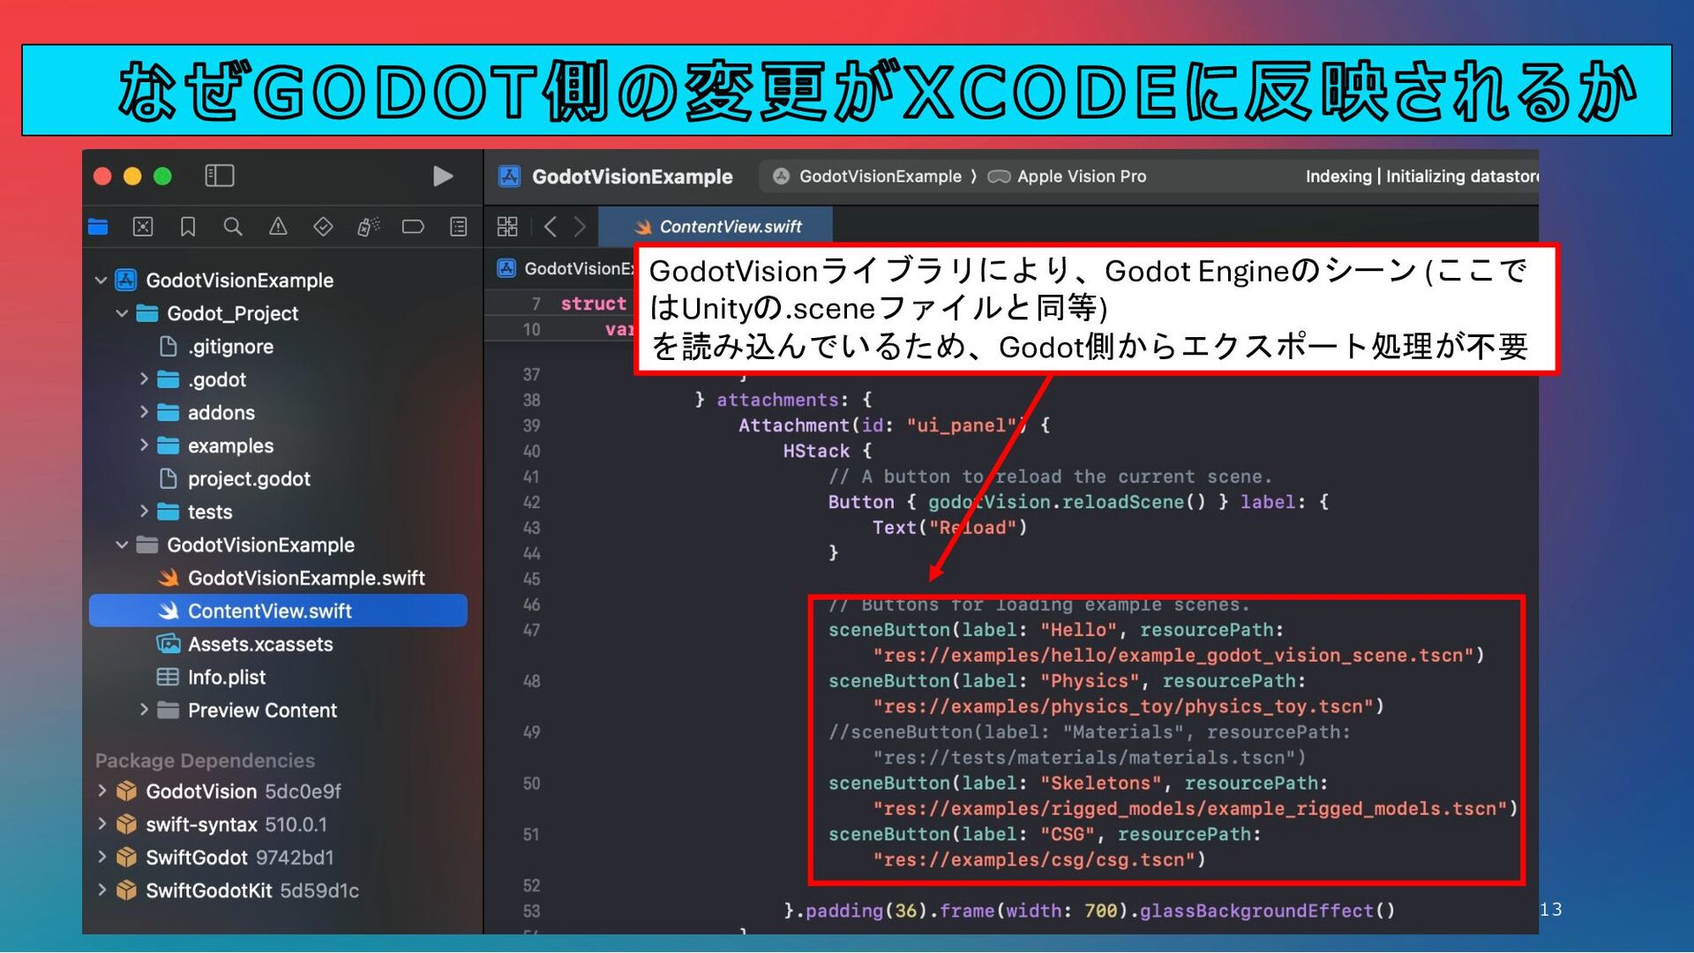Open the Test navigator diamond icon
1694x953 pixels.
(323, 228)
